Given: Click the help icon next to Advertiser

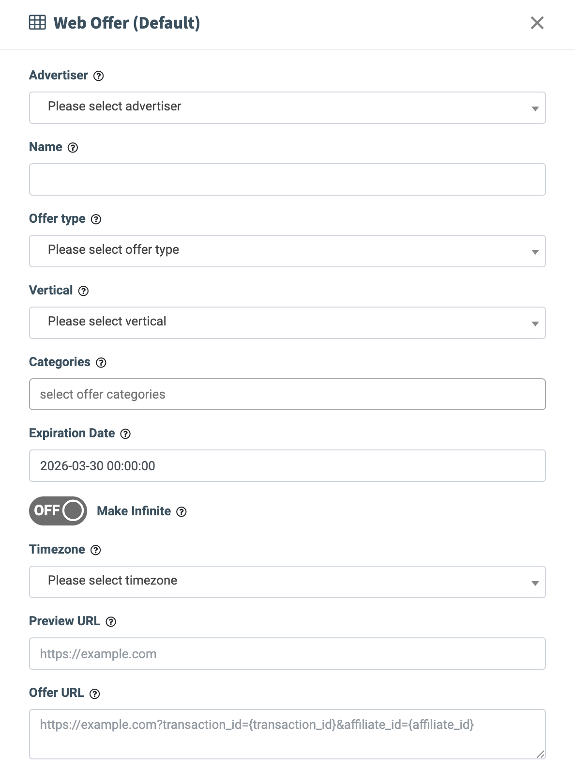Looking at the screenshot, I should tap(99, 76).
